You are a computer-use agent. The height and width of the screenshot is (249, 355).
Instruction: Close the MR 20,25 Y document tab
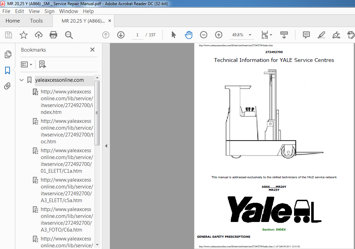click(110, 21)
